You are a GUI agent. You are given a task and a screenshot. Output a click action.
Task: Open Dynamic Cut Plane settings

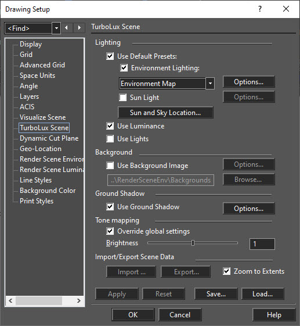[x=49, y=138]
